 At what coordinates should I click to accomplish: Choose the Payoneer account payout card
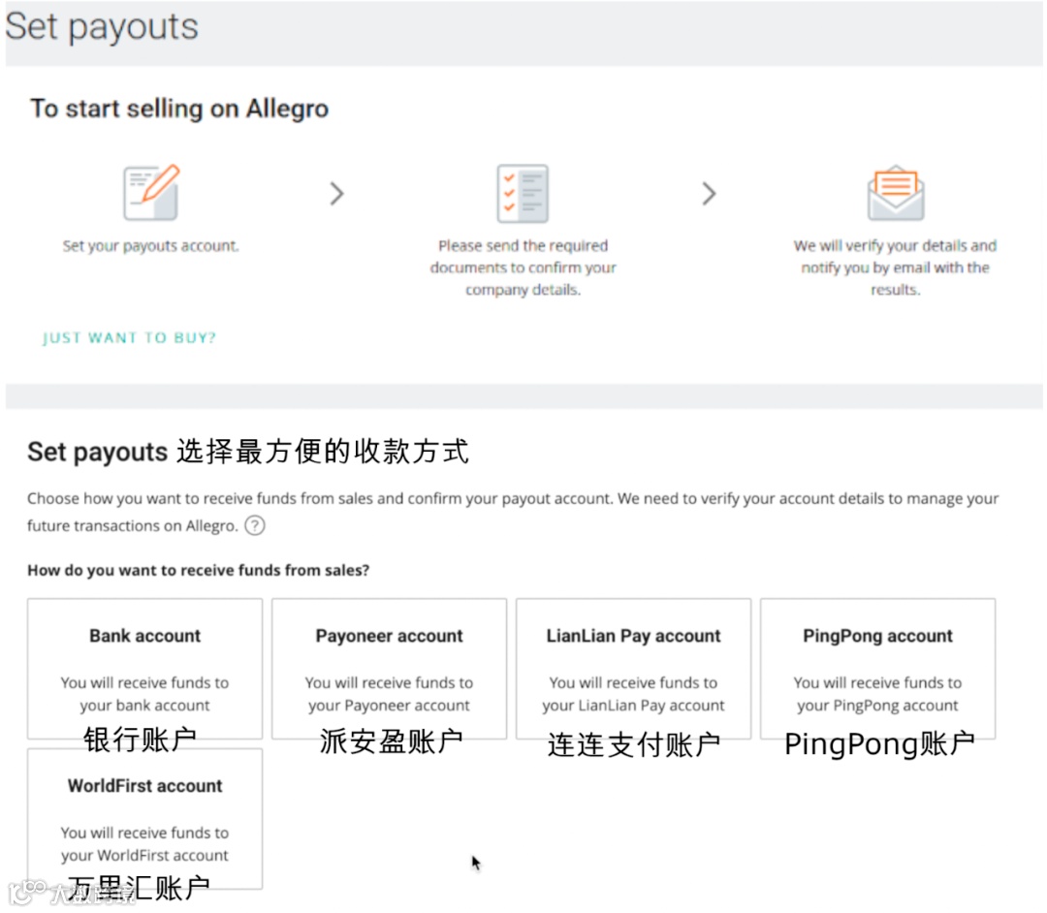[x=390, y=669]
